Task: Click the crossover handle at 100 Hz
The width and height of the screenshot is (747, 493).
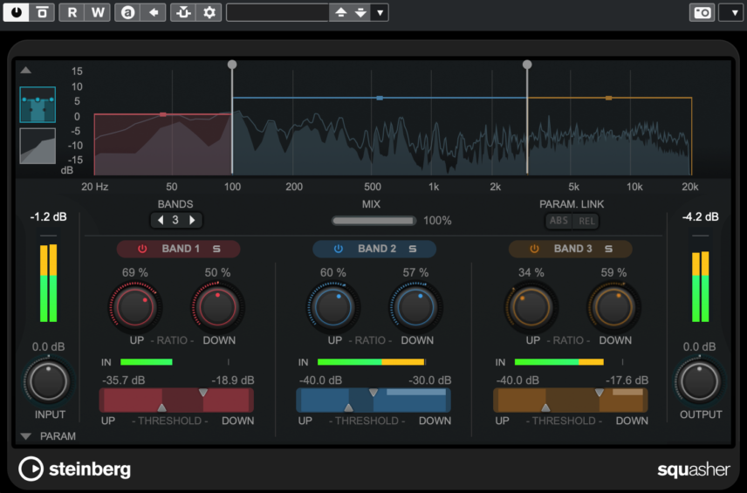Action: tap(232, 65)
